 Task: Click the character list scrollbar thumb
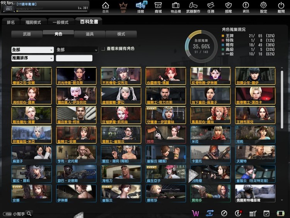click(x=282, y=100)
